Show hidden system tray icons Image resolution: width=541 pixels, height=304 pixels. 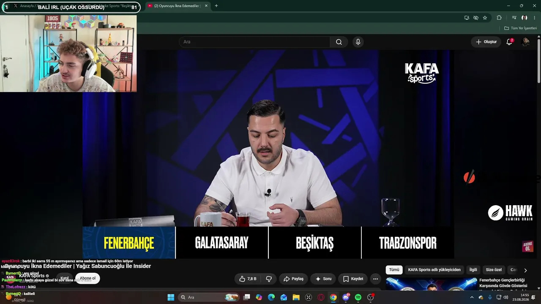pos(472,297)
